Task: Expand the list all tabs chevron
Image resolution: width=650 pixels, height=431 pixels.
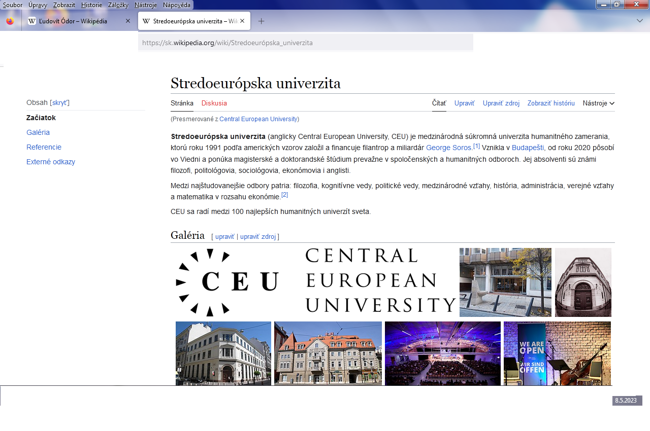Action: point(640,21)
